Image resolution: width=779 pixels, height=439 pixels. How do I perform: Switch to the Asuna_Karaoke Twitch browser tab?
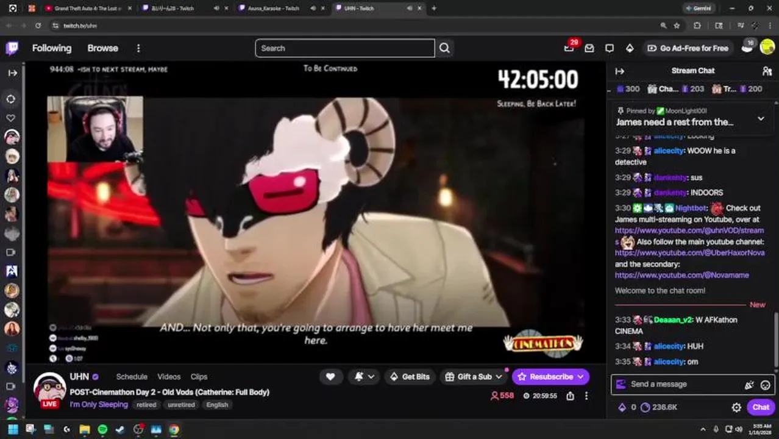273,8
